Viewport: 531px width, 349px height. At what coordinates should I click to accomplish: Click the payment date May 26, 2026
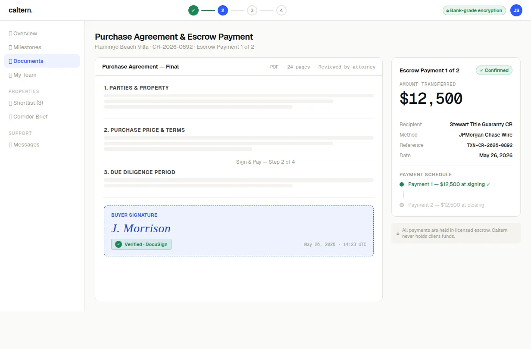pyautogui.click(x=496, y=156)
